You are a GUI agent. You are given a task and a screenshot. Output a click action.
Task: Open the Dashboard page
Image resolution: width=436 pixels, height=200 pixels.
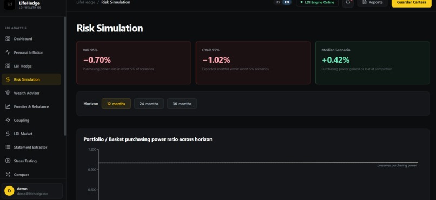(x=31, y=39)
